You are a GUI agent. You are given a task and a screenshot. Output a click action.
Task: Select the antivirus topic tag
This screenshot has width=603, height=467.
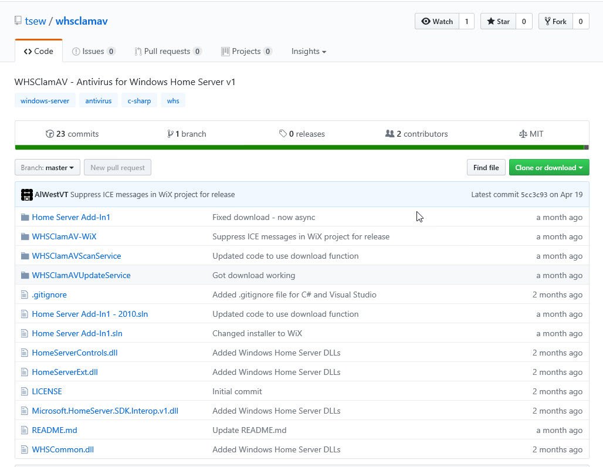click(99, 101)
